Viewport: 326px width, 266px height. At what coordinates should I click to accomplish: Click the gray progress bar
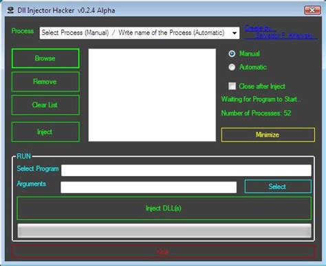pyautogui.click(x=164, y=231)
